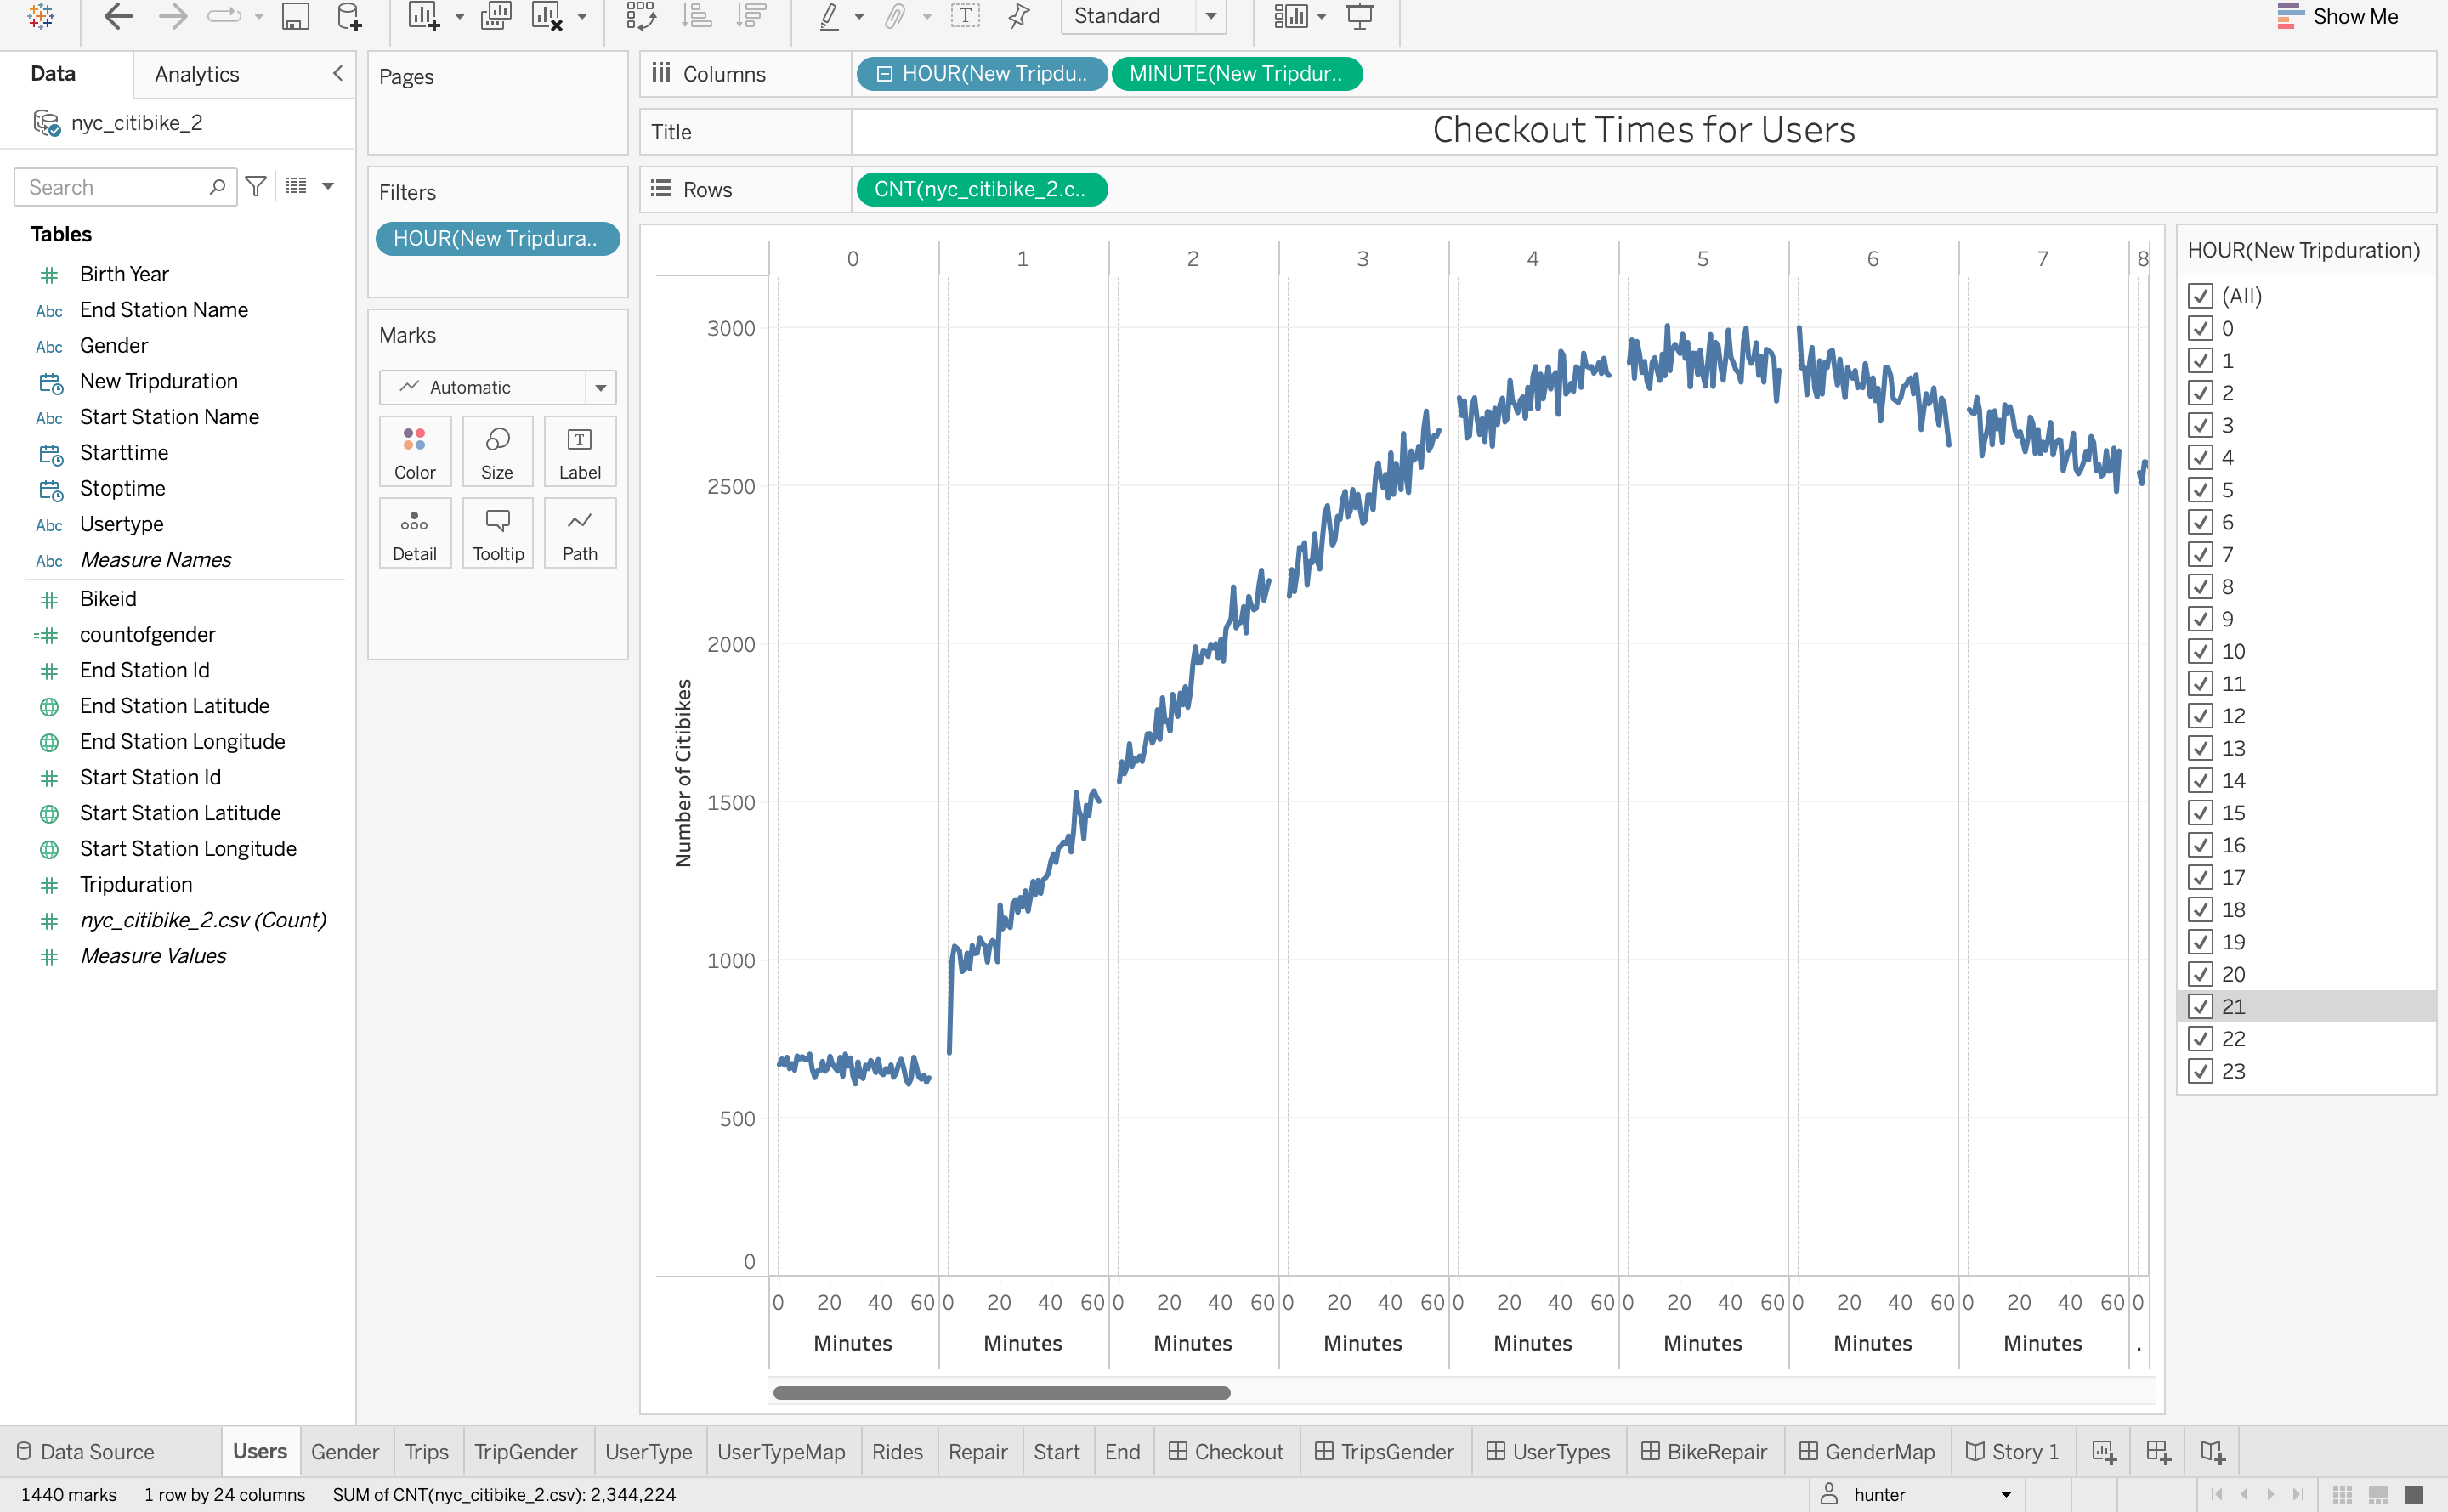Go to the Data Source page

click(96, 1451)
